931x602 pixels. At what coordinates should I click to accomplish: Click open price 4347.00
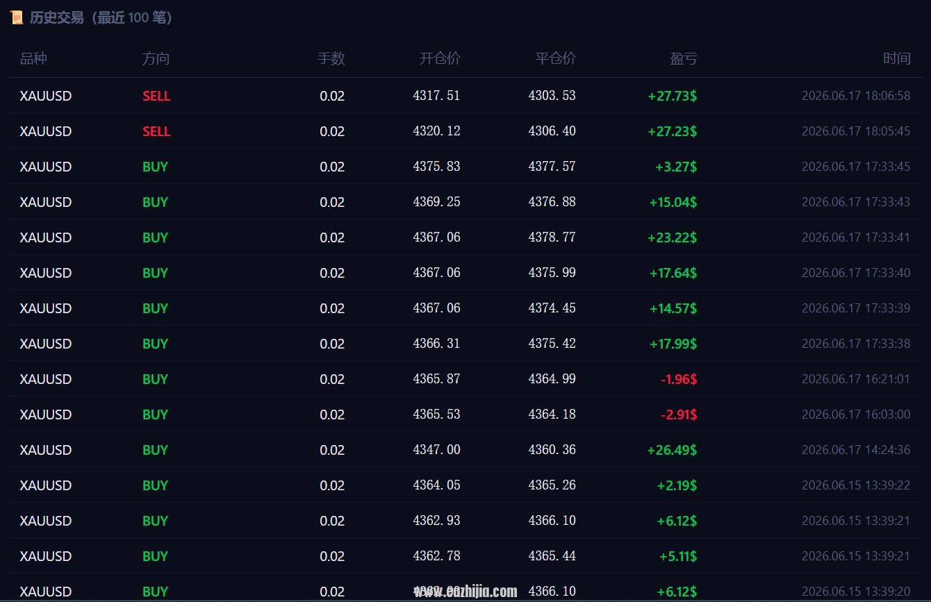(x=436, y=450)
